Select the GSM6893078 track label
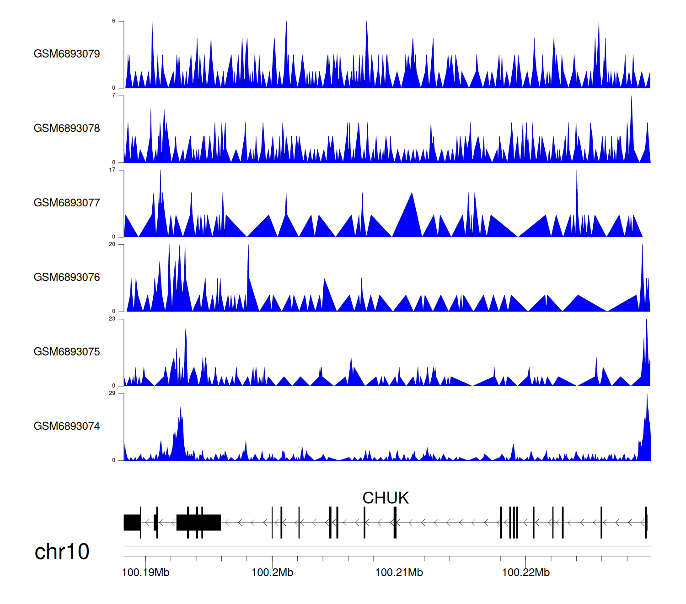This screenshot has width=686, height=604. [67, 129]
